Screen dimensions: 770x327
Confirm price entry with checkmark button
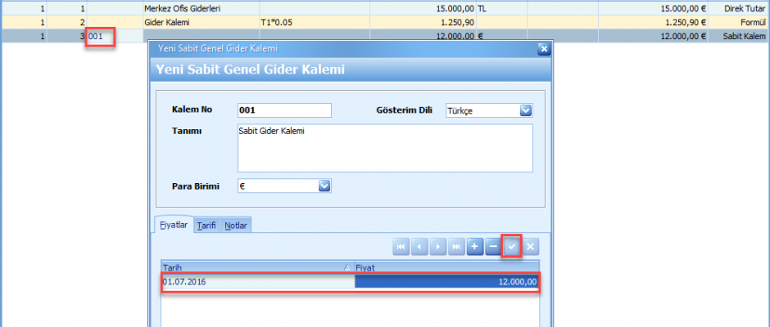(x=512, y=246)
